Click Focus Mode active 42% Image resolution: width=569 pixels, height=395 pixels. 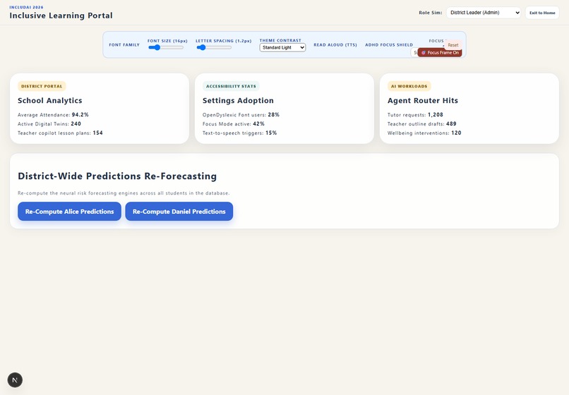[234, 123]
